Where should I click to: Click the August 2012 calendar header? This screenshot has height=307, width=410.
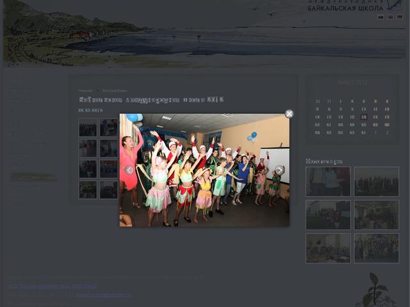point(352,83)
